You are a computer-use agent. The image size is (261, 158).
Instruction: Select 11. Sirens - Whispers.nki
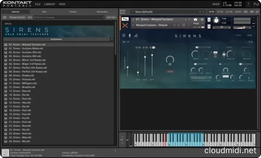pos(58,83)
